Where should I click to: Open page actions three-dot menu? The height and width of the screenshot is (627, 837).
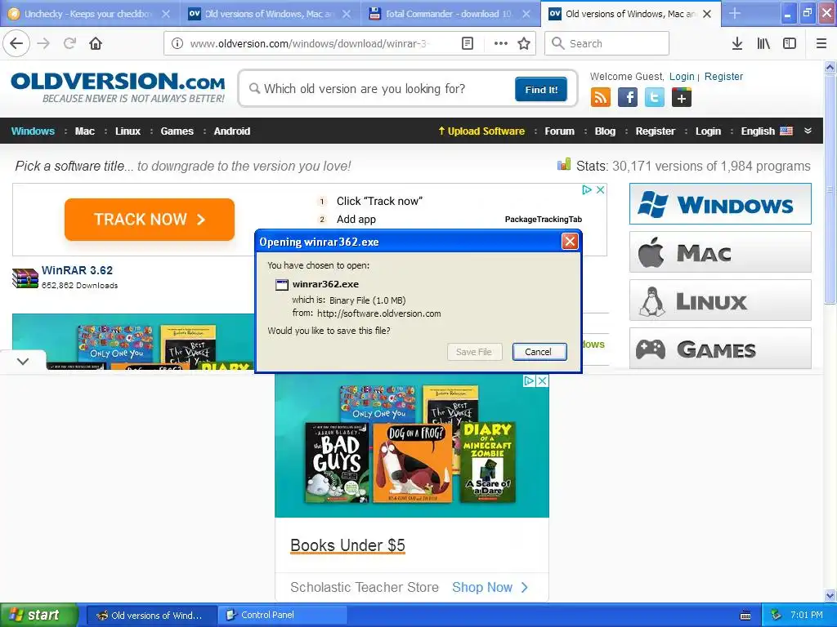(x=501, y=43)
